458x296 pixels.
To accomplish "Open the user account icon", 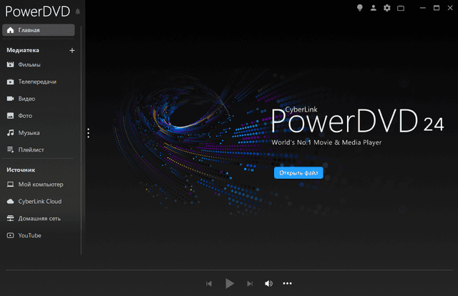I will [373, 8].
